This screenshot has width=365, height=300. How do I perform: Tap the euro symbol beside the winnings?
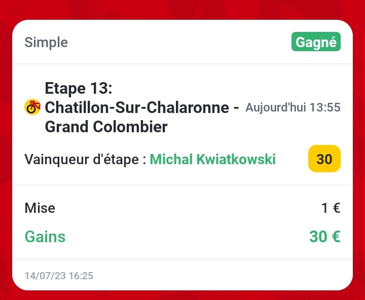tap(335, 237)
